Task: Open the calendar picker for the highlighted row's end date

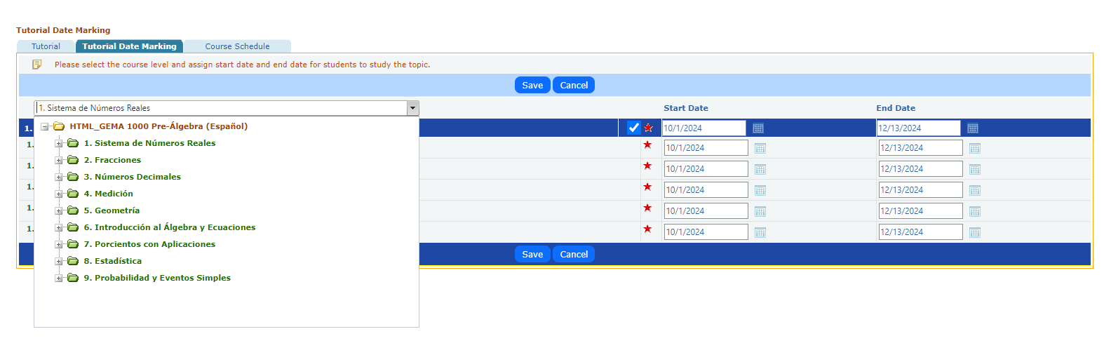Action: tap(972, 128)
